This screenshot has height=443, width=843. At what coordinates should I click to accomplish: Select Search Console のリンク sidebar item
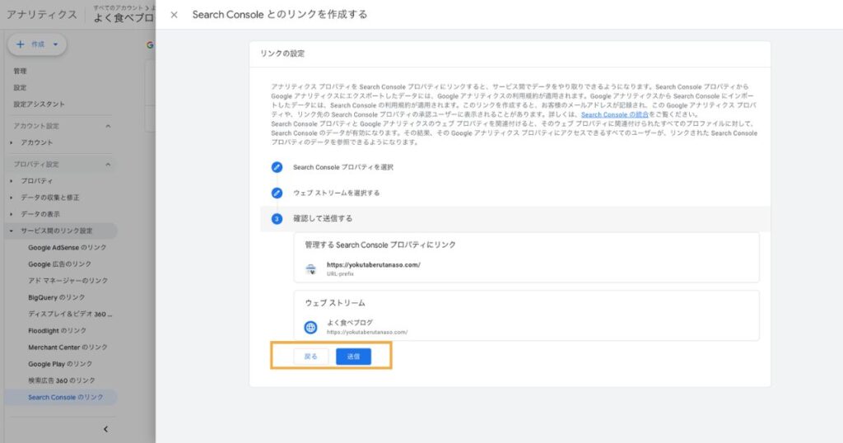(x=61, y=398)
